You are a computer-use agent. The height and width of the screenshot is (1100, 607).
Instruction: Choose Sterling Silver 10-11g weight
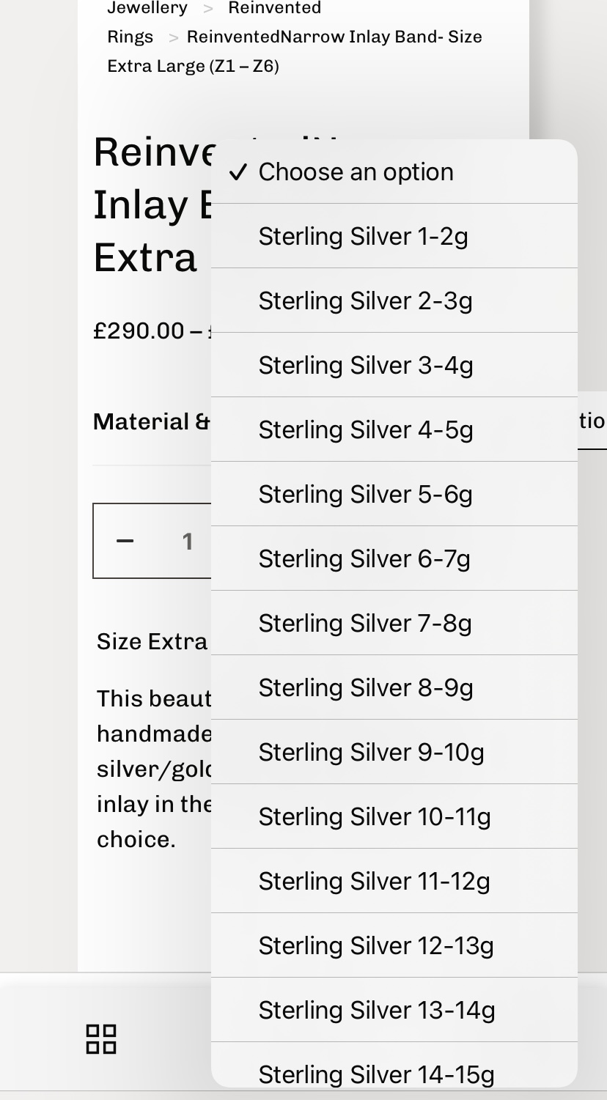point(374,817)
